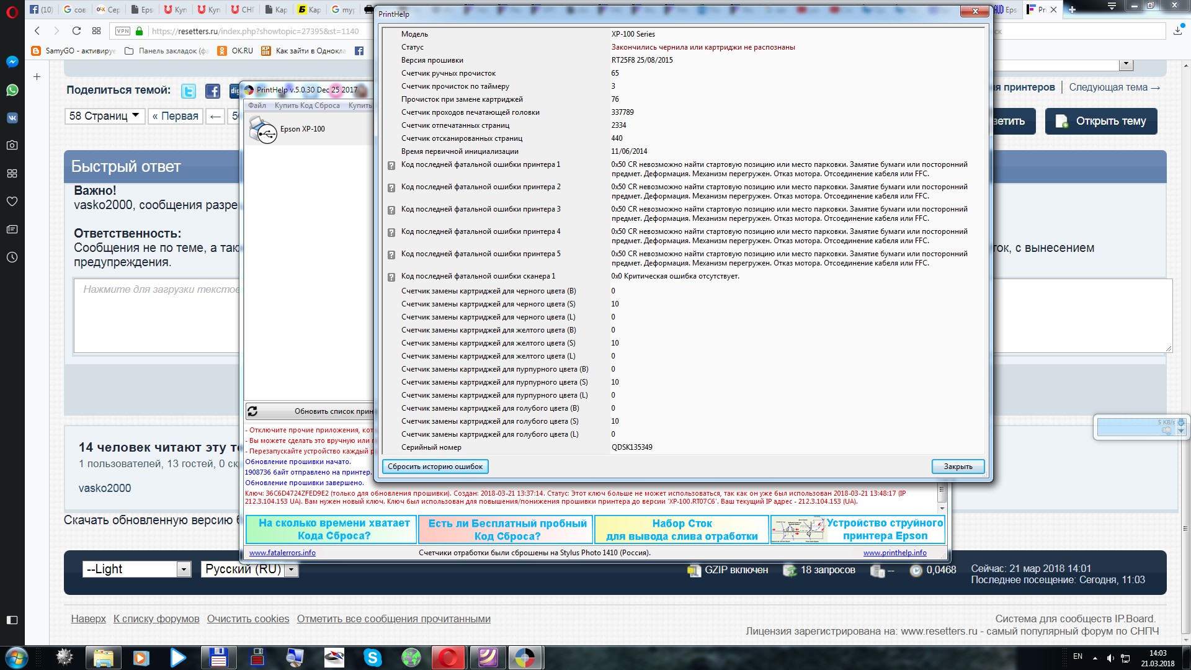
Task: Go to '« Первая' page
Action: 176,116
